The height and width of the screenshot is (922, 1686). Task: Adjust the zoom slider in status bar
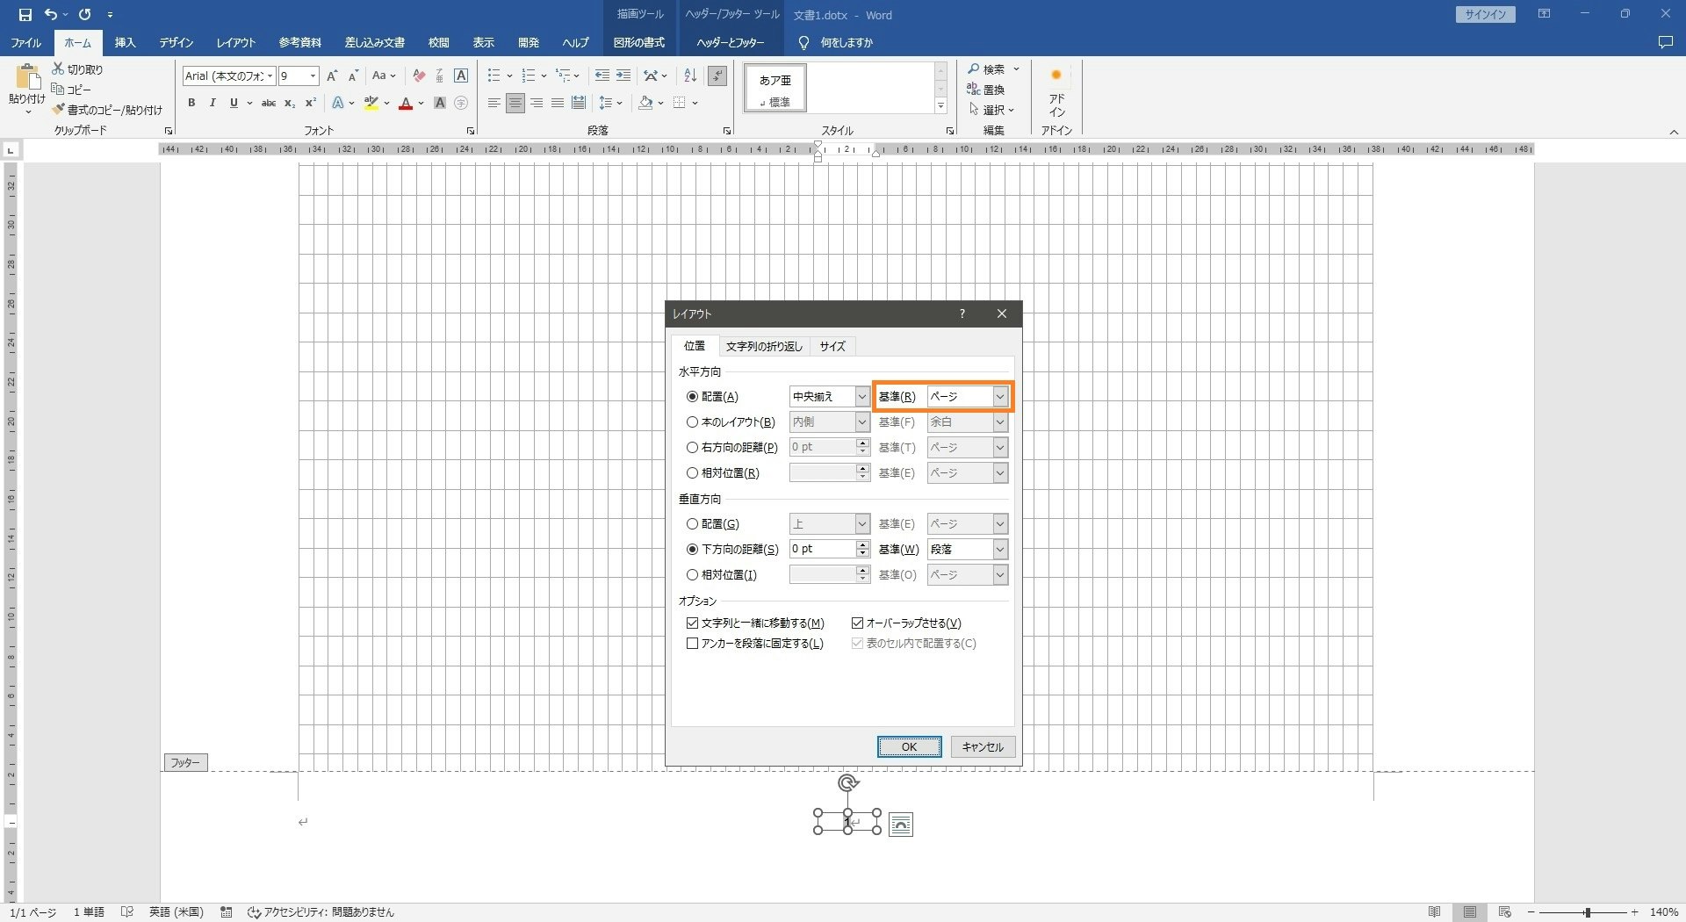1587,912
